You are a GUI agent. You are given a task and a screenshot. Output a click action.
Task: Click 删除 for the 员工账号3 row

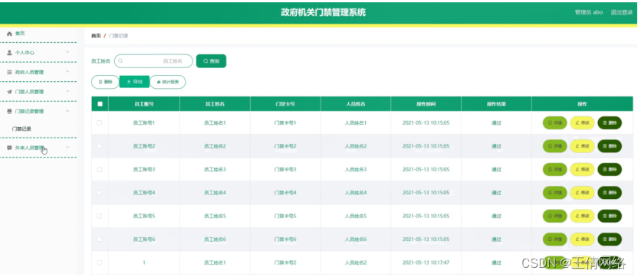click(x=610, y=169)
